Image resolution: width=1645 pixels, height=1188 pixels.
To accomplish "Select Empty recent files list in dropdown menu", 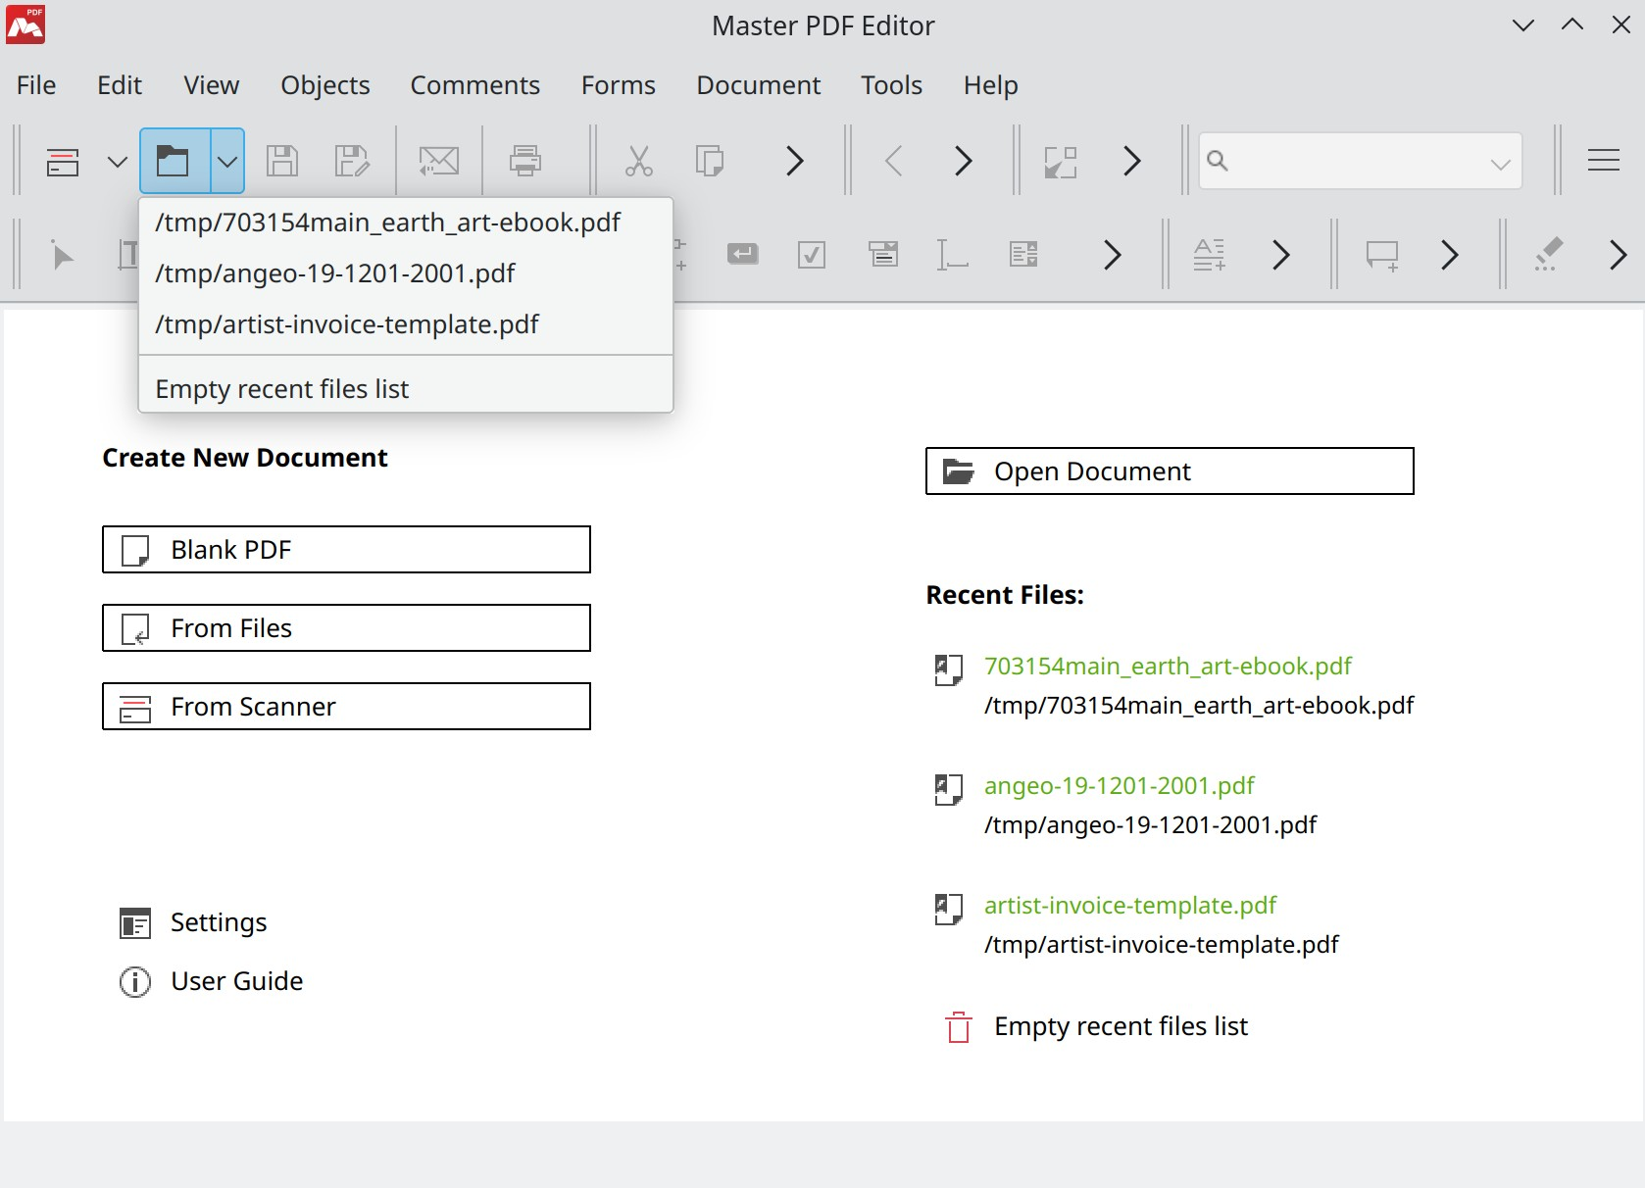I will coord(406,389).
